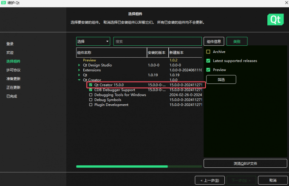Close the Qt maintenance window
This screenshot has height=186, width=289.
point(287,3)
